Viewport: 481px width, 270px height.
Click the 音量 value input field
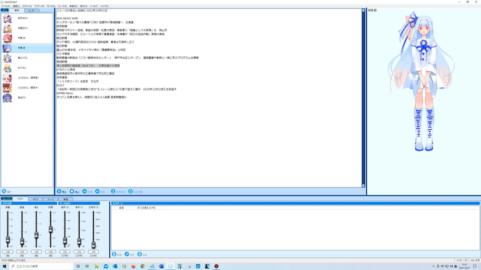8,251
